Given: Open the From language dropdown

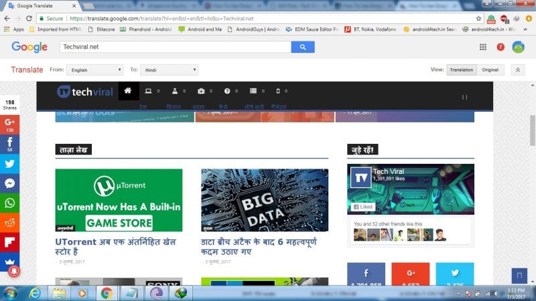Looking at the screenshot, I should (x=95, y=70).
